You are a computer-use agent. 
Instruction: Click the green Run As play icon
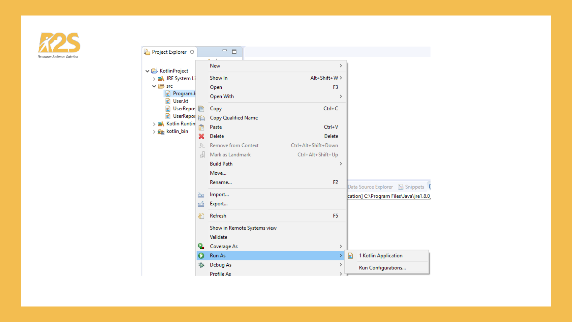(201, 256)
